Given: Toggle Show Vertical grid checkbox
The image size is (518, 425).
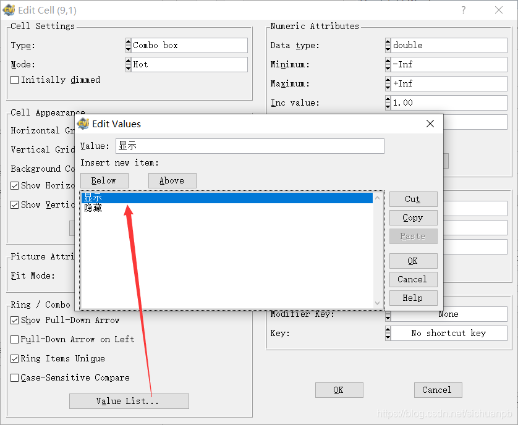Looking at the screenshot, I should pos(15,204).
